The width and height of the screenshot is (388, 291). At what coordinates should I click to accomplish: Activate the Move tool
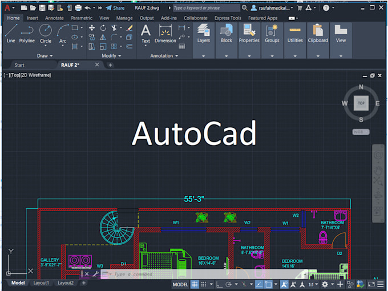click(92, 28)
